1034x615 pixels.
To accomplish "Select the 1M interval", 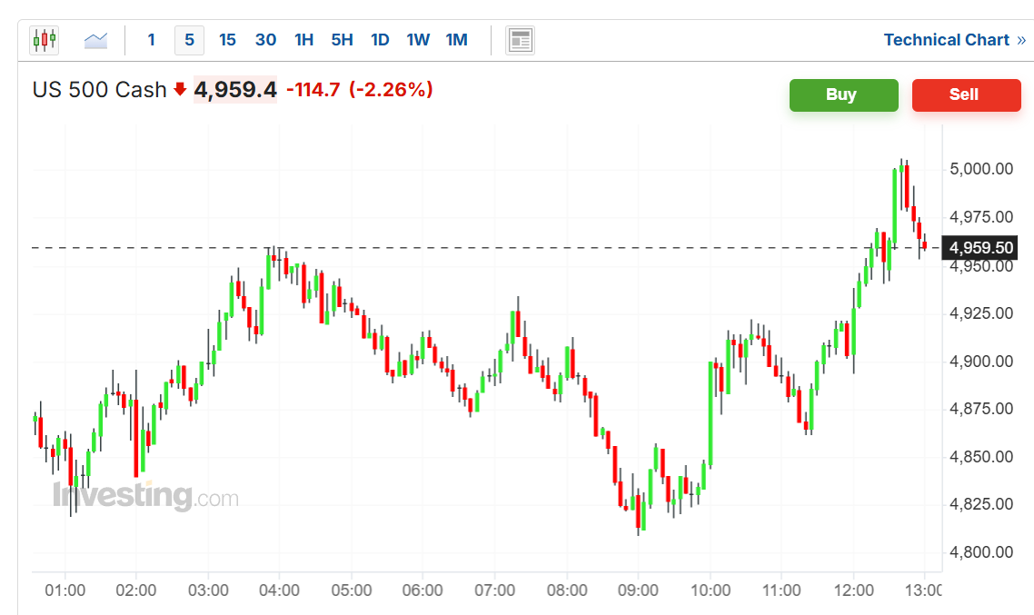I will coord(456,40).
